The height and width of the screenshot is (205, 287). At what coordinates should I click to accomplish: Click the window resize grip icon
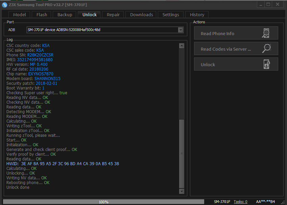(x=283, y=202)
